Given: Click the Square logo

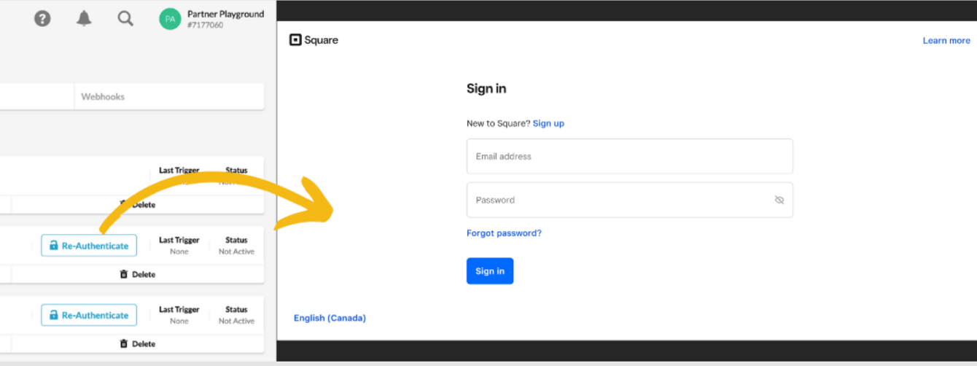Looking at the screenshot, I should coord(314,40).
